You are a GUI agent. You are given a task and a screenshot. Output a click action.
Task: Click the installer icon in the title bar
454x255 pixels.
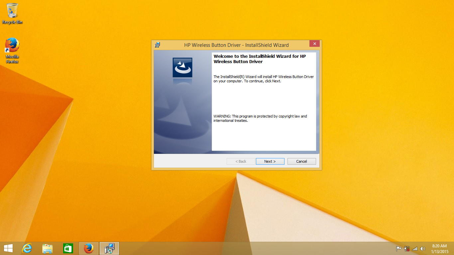158,45
